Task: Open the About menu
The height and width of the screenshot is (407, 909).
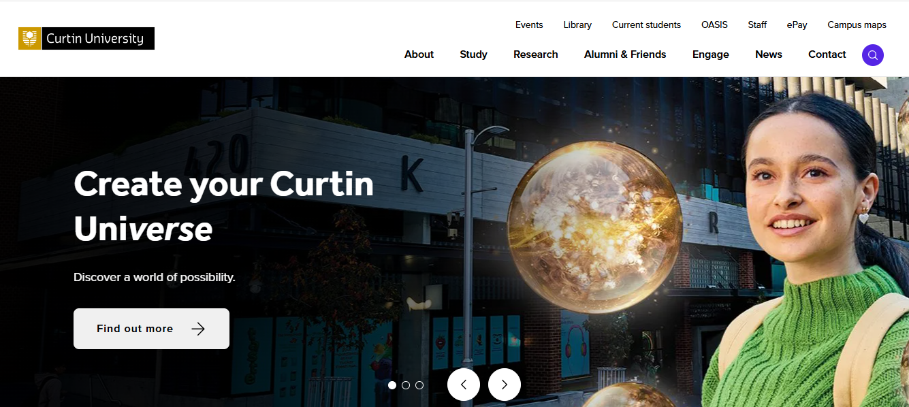Action: [x=419, y=54]
